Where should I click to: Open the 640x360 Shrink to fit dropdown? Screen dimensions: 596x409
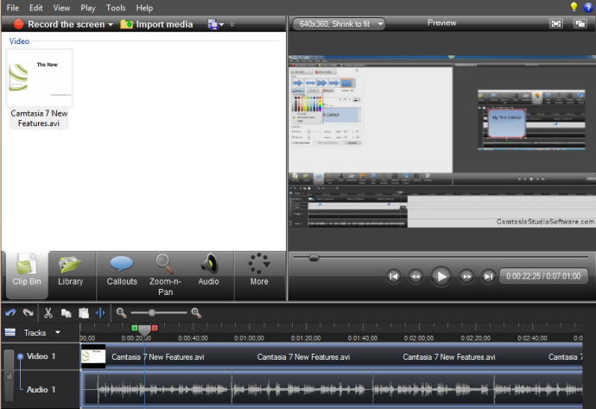pyautogui.click(x=339, y=24)
